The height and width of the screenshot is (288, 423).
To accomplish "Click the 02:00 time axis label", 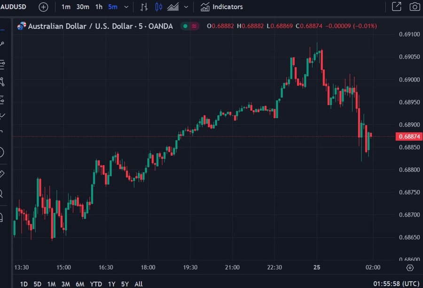I will pos(373,267).
